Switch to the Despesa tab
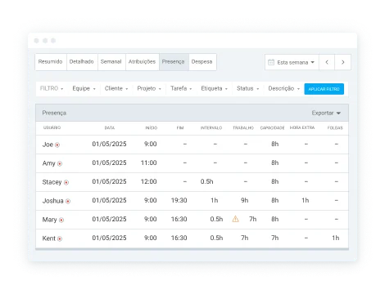The width and height of the screenshot is (385, 294). coord(202,62)
